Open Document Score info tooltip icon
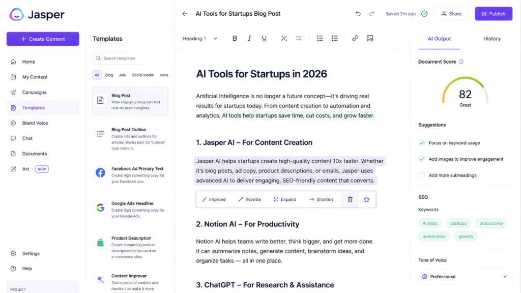Image resolution: width=521 pixels, height=293 pixels. point(461,62)
